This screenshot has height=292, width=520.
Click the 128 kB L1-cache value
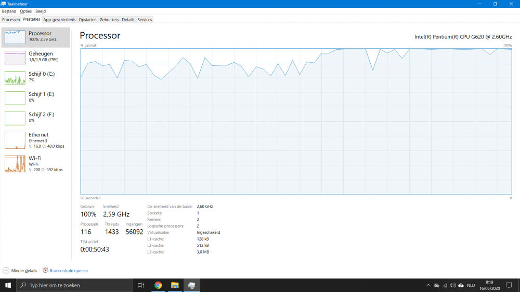point(203,239)
